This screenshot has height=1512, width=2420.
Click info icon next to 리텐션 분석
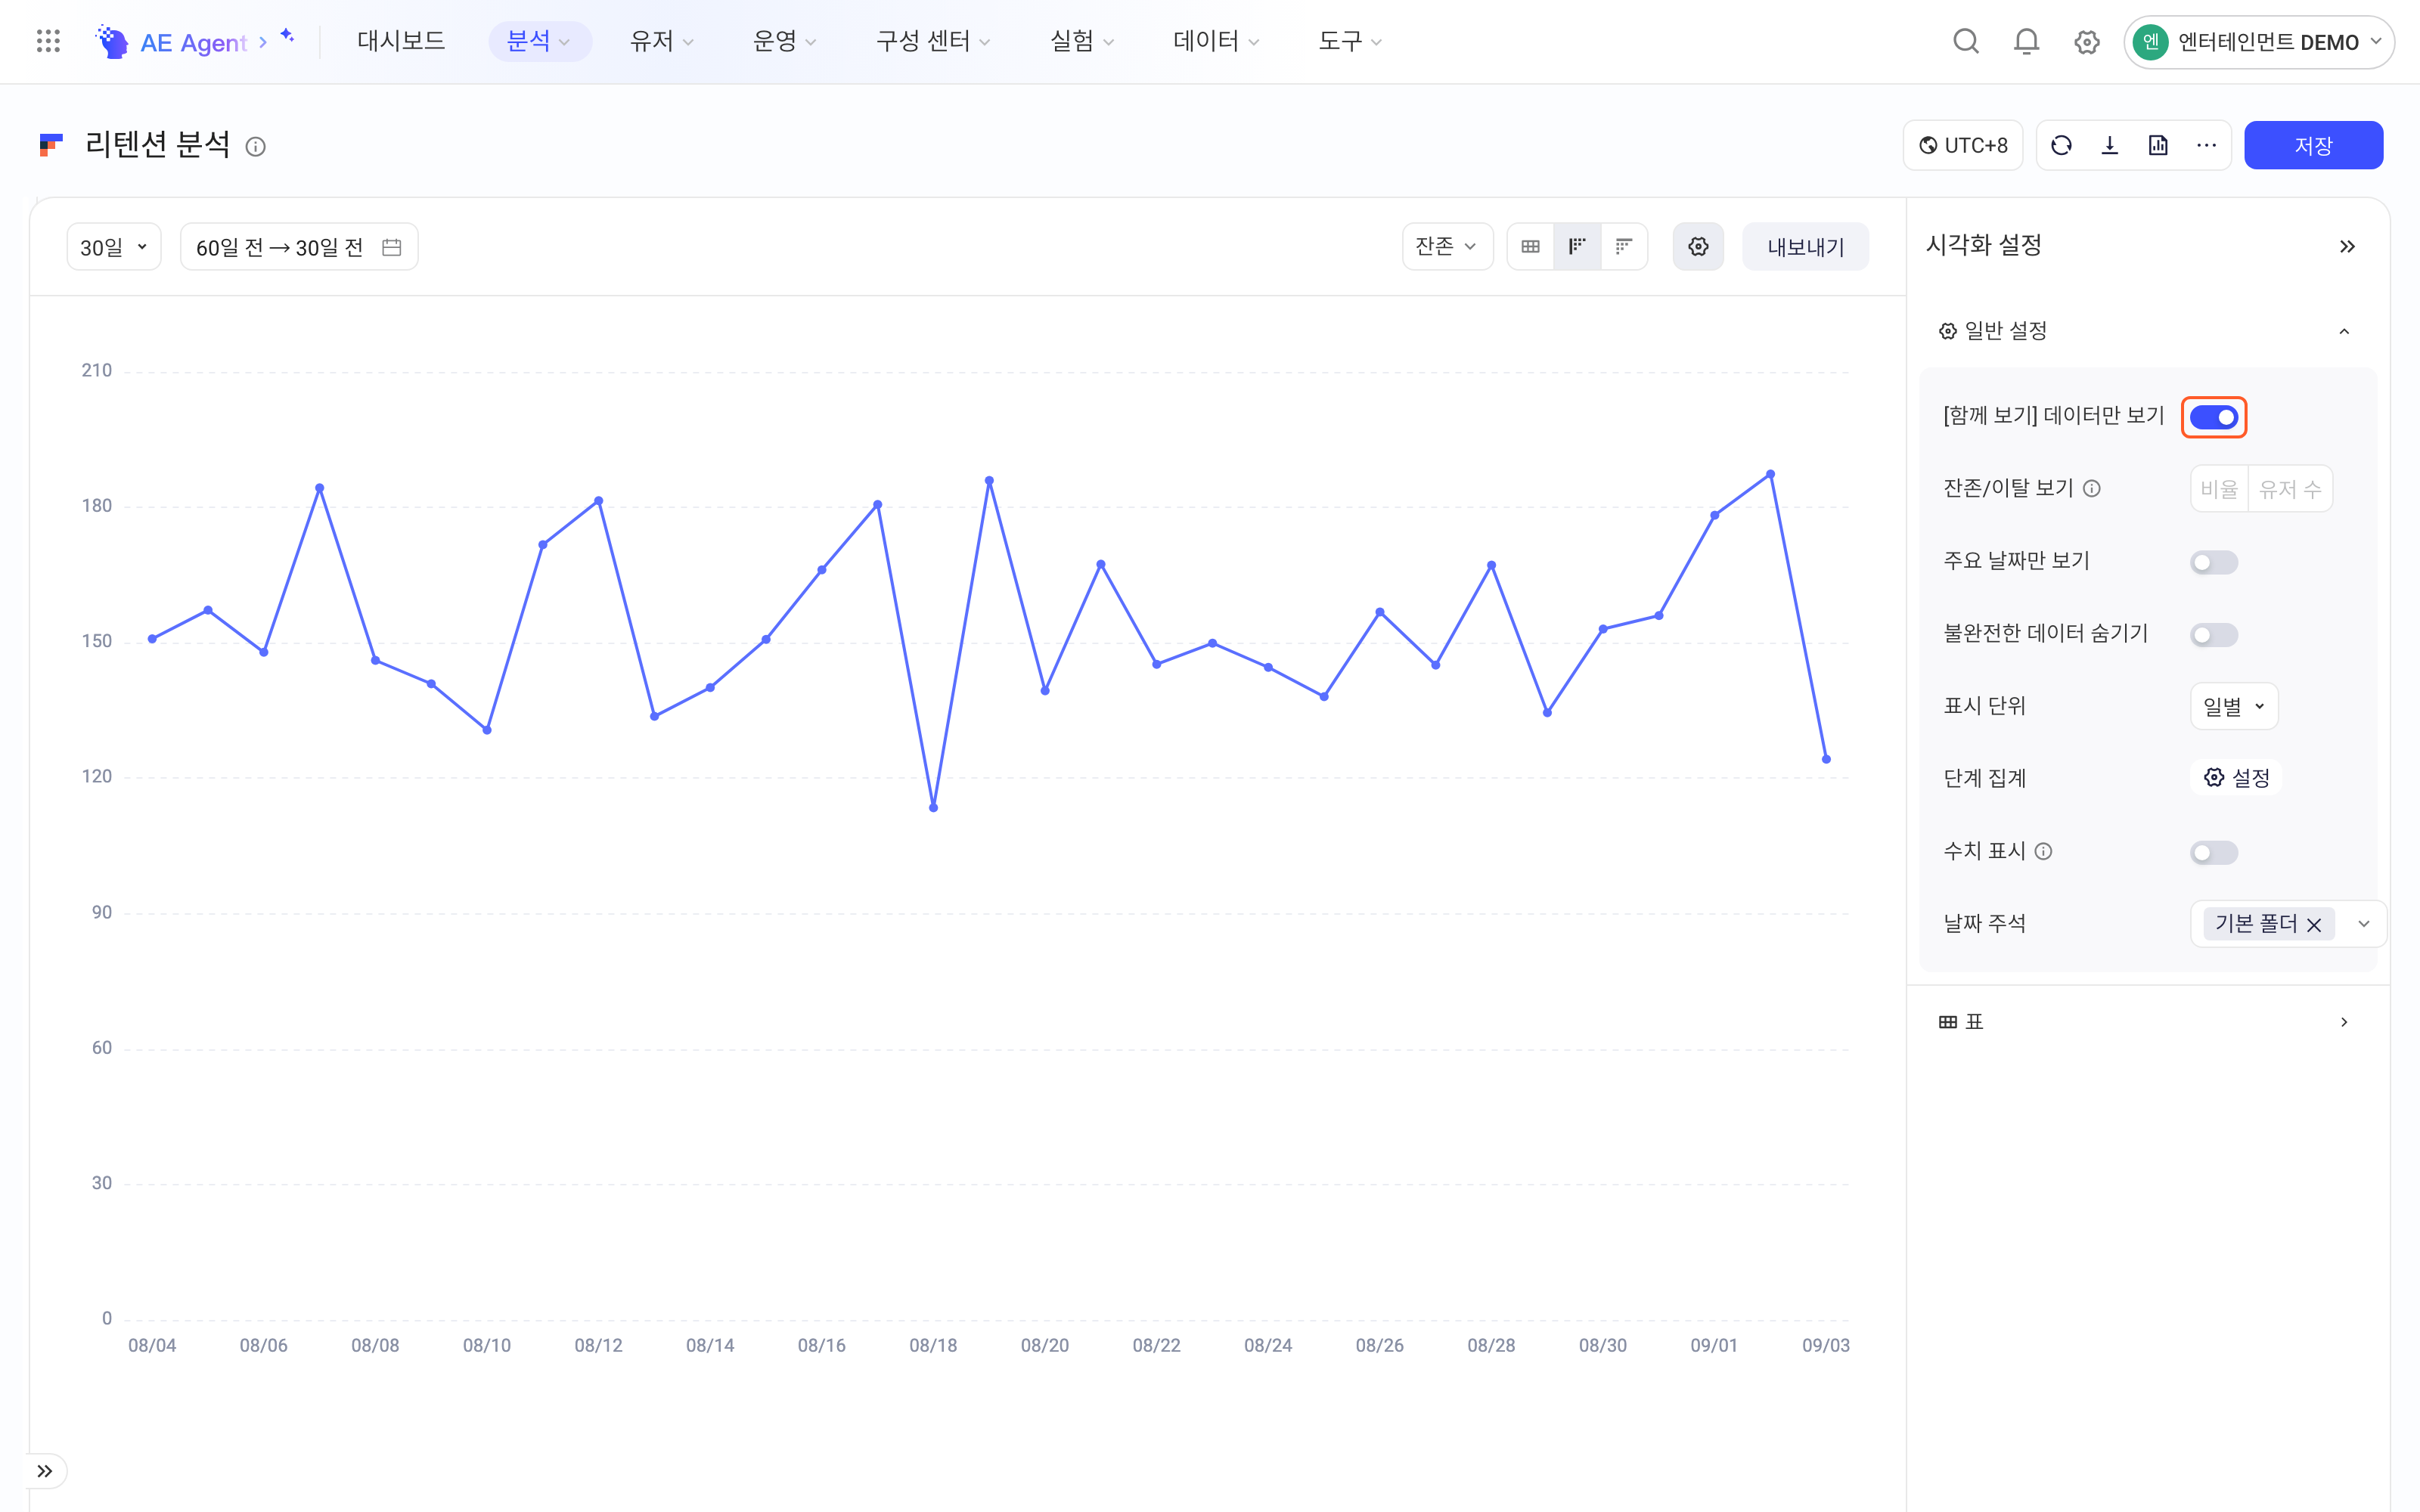tap(256, 147)
